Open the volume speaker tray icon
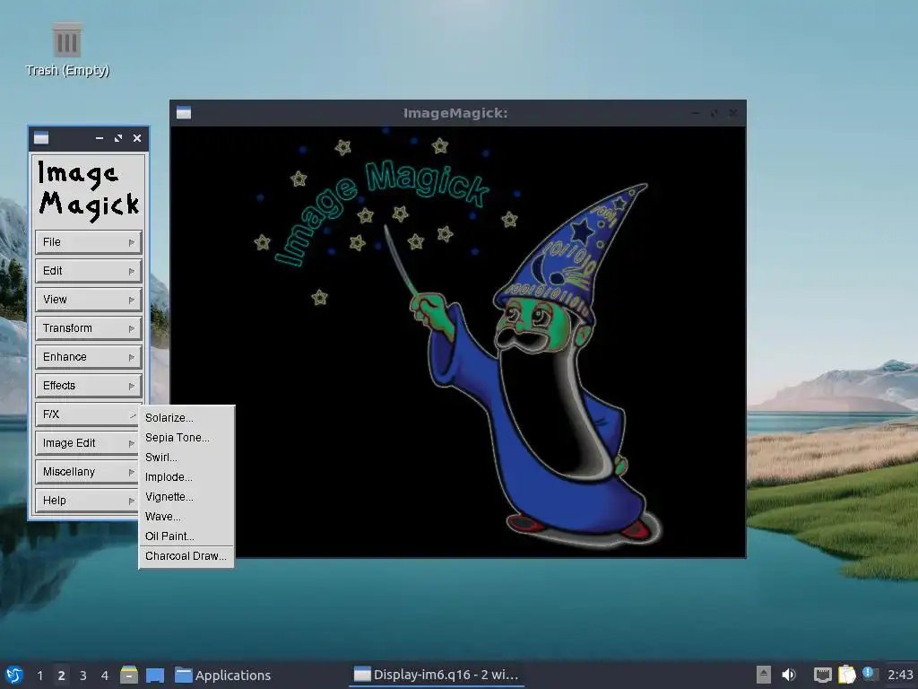918x689 pixels. click(789, 675)
